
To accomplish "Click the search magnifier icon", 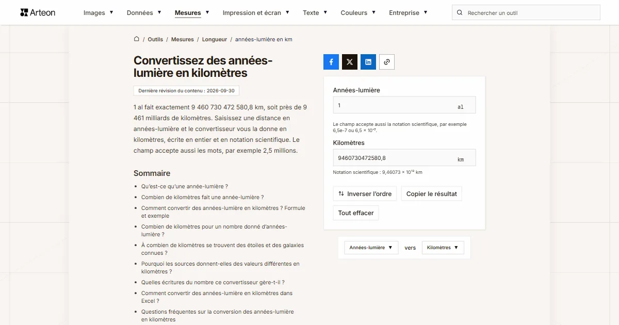I will click(460, 13).
